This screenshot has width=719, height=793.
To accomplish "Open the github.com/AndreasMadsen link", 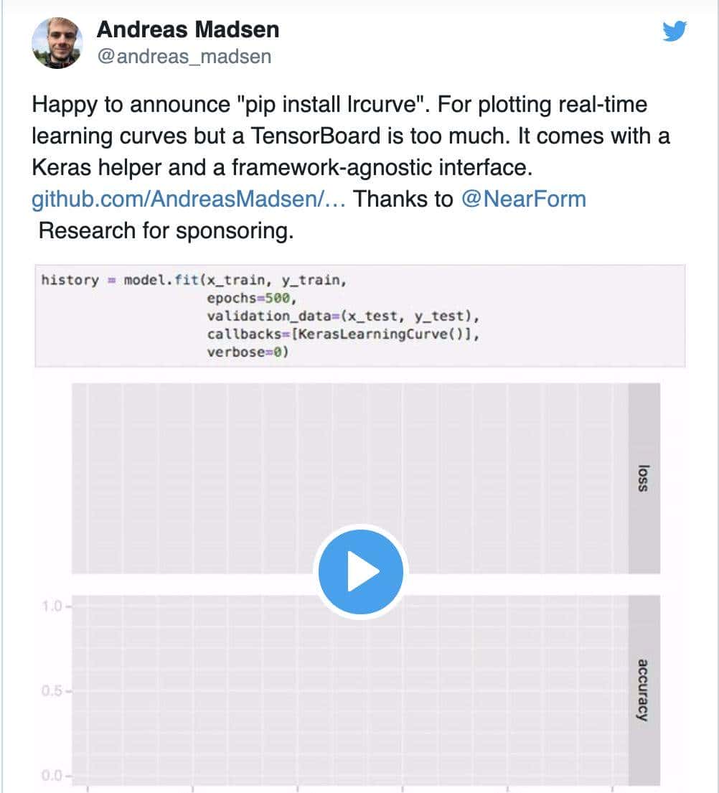I will pyautogui.click(x=189, y=199).
